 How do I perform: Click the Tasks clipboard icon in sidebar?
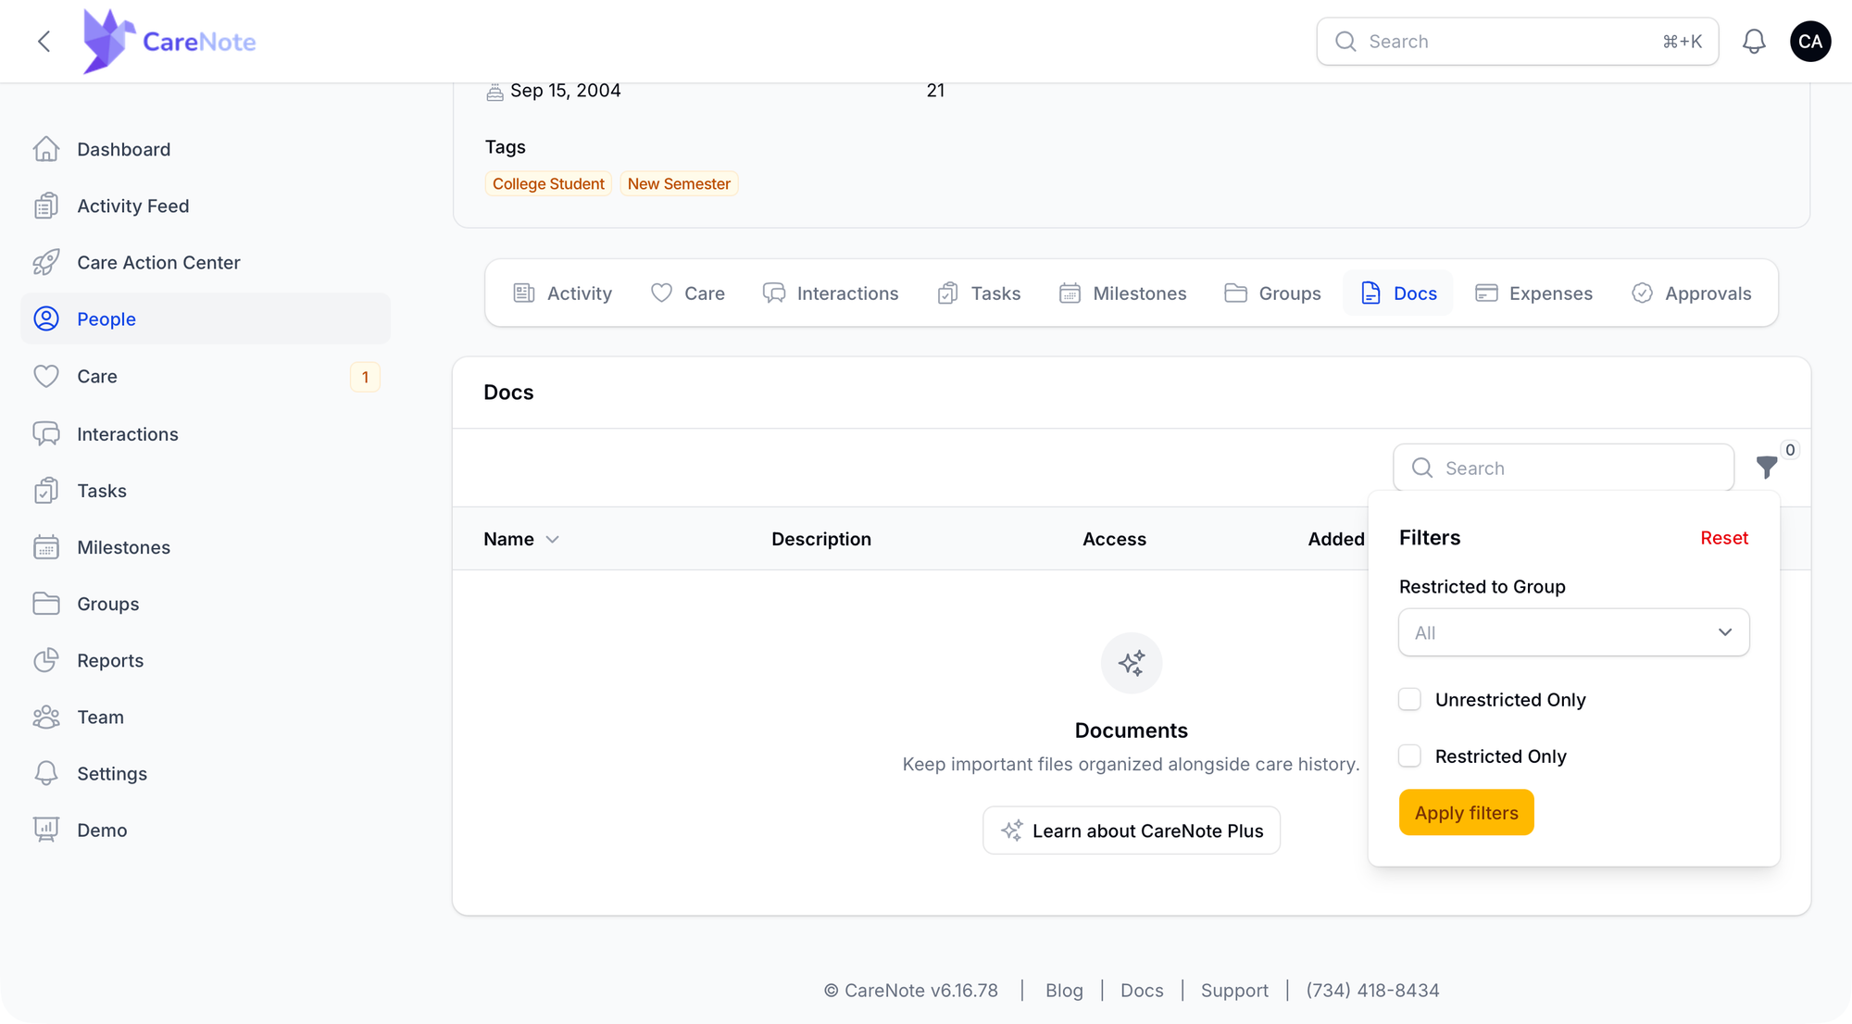point(46,491)
